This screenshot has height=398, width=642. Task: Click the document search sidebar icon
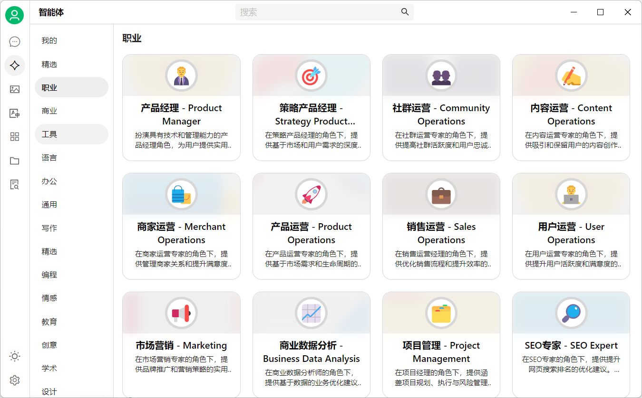[14, 184]
